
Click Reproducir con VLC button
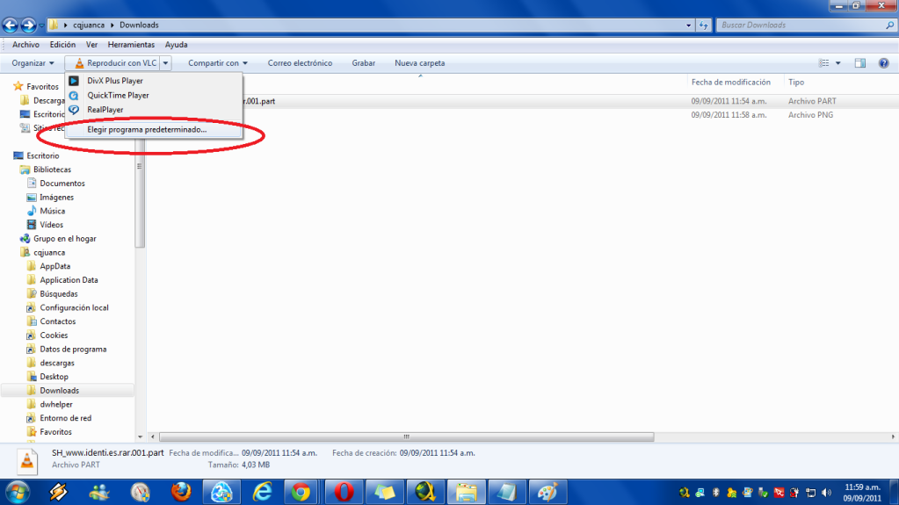click(116, 63)
